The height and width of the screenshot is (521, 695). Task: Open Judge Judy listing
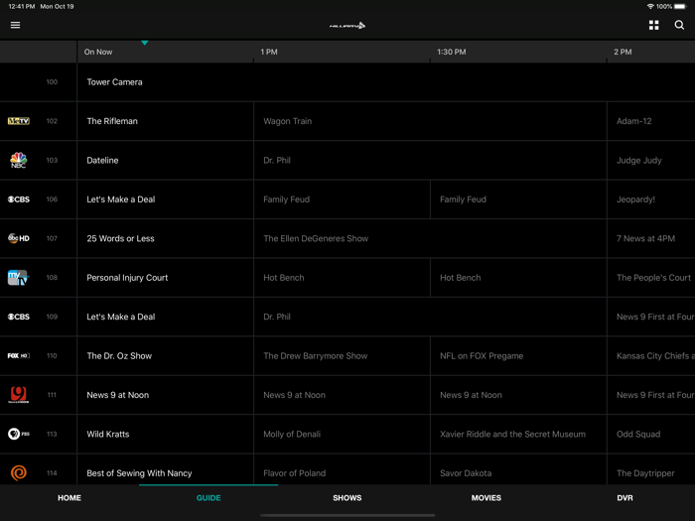tap(651, 160)
